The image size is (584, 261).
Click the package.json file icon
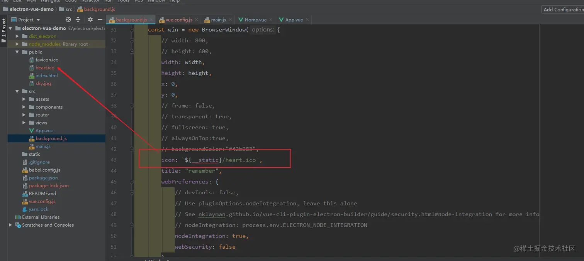click(25, 178)
